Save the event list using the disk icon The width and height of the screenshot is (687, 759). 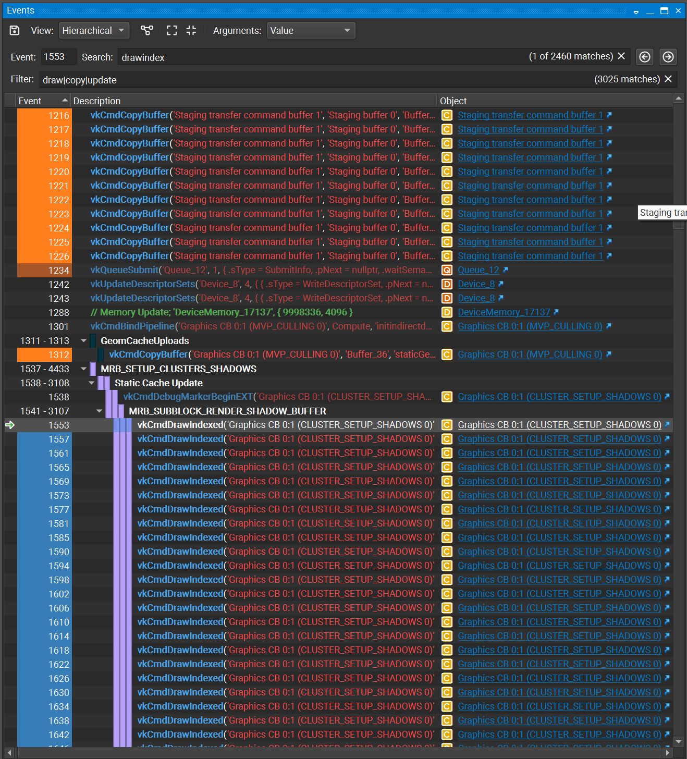pyautogui.click(x=14, y=30)
